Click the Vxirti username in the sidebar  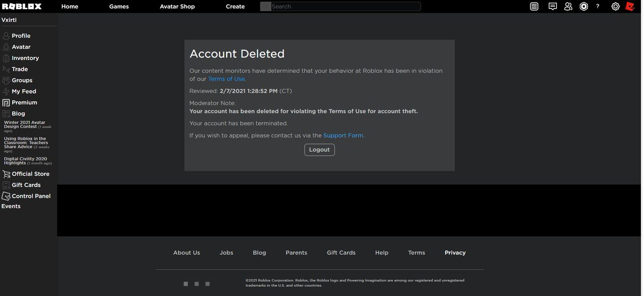click(9, 20)
